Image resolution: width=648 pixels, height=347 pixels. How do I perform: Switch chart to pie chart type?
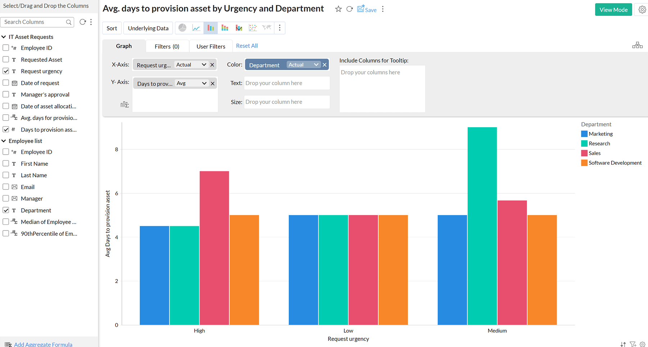pos(182,28)
